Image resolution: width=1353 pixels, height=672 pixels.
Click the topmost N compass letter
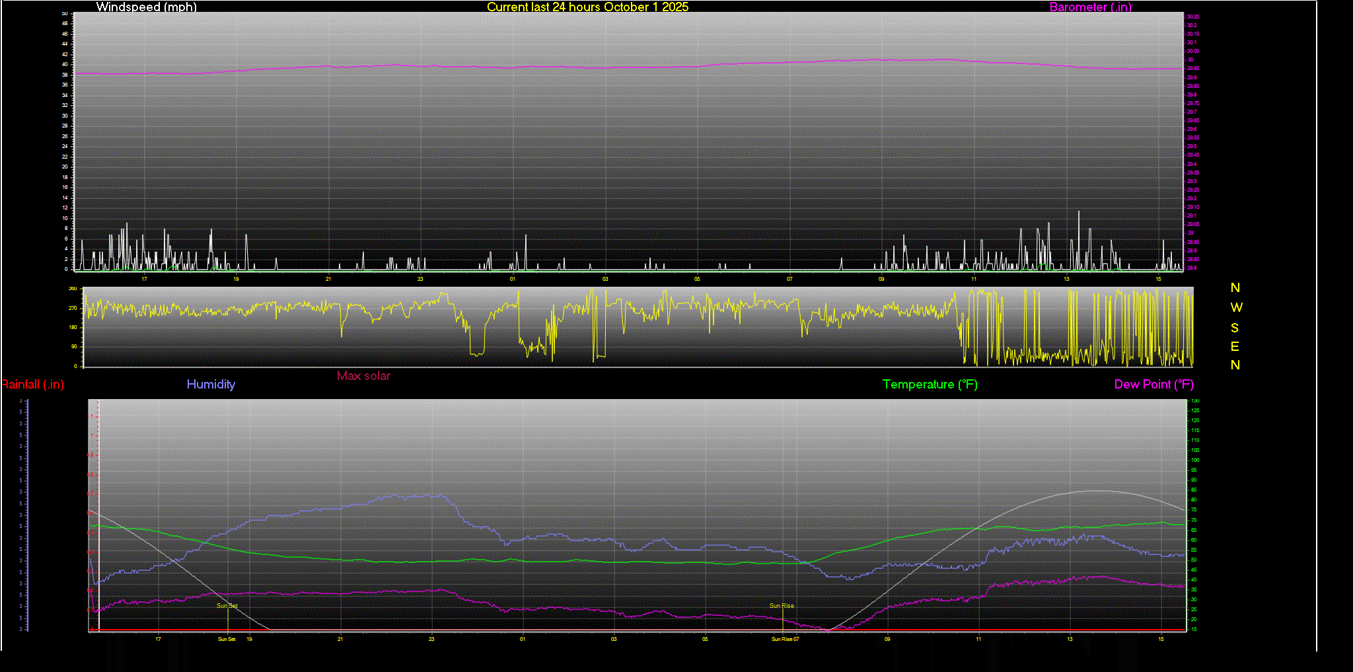point(1235,288)
